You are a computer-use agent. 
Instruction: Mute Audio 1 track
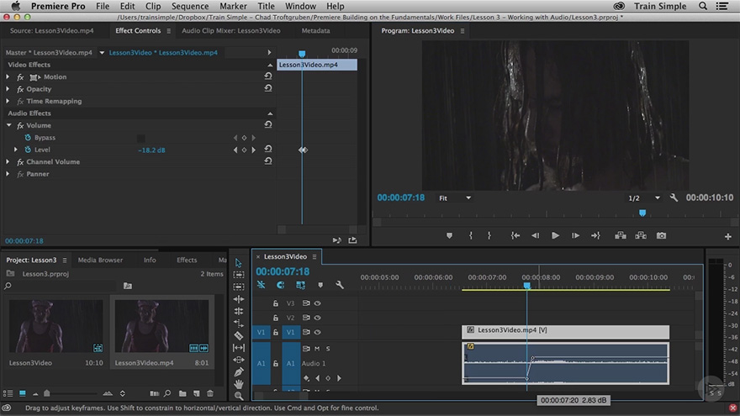click(x=317, y=349)
